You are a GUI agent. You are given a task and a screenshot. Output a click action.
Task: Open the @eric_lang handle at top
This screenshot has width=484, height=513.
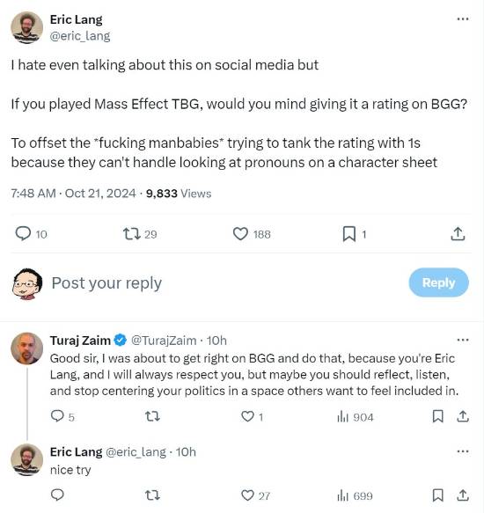tap(80, 36)
